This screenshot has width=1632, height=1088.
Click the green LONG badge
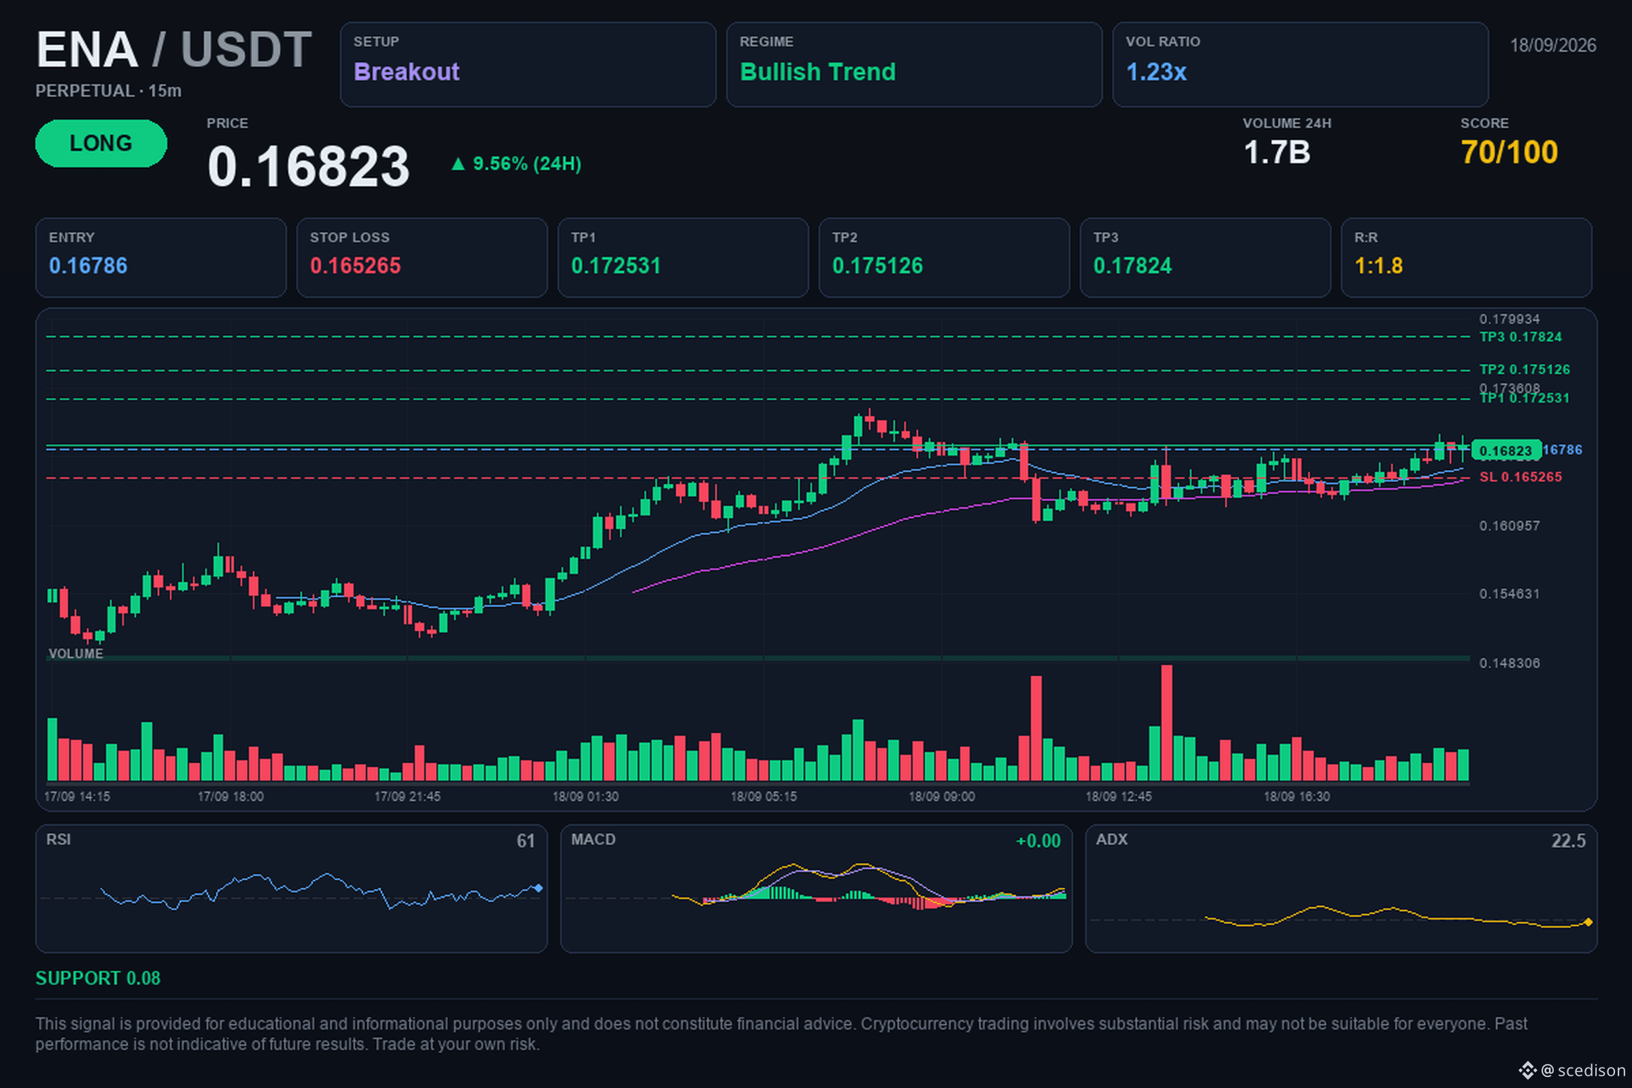point(101,143)
